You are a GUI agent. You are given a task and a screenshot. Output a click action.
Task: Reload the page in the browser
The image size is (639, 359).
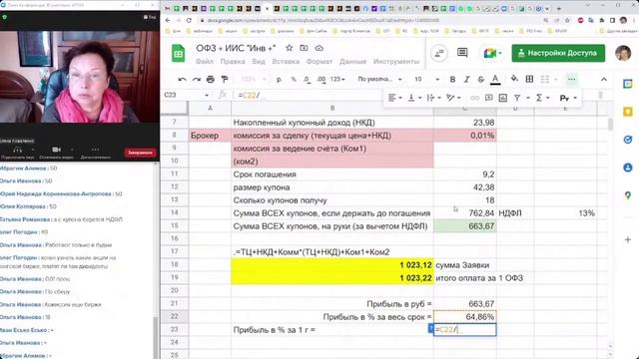pyautogui.click(x=189, y=20)
